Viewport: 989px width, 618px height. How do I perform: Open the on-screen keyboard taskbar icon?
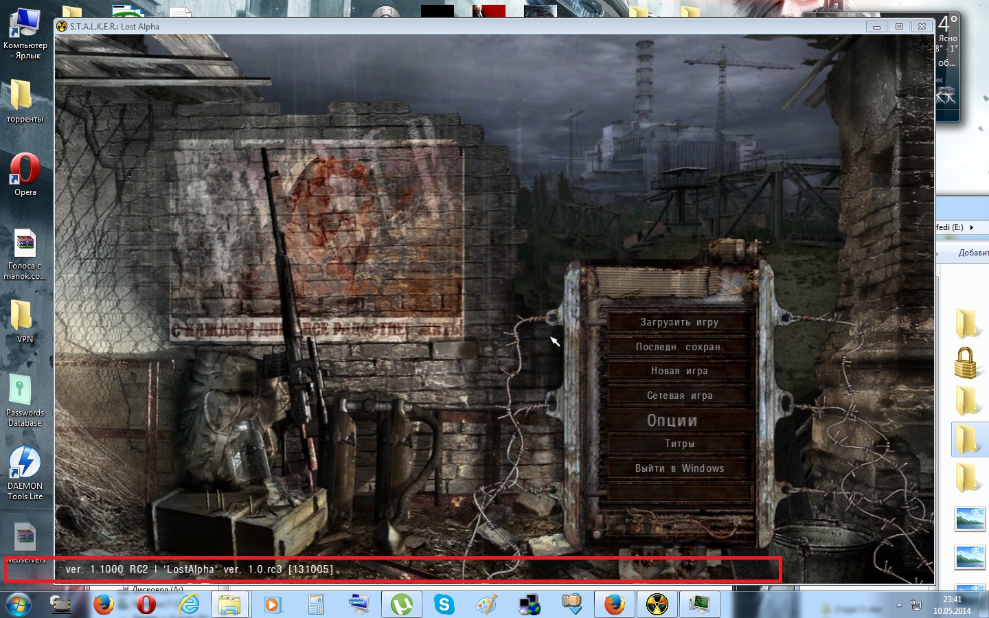coord(359,604)
